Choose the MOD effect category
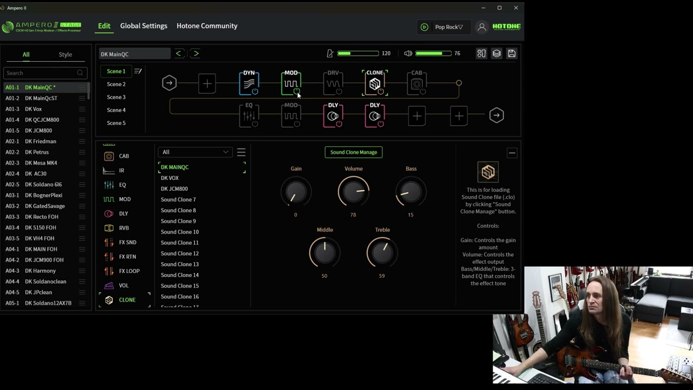This screenshot has width=693, height=390. 125,199
